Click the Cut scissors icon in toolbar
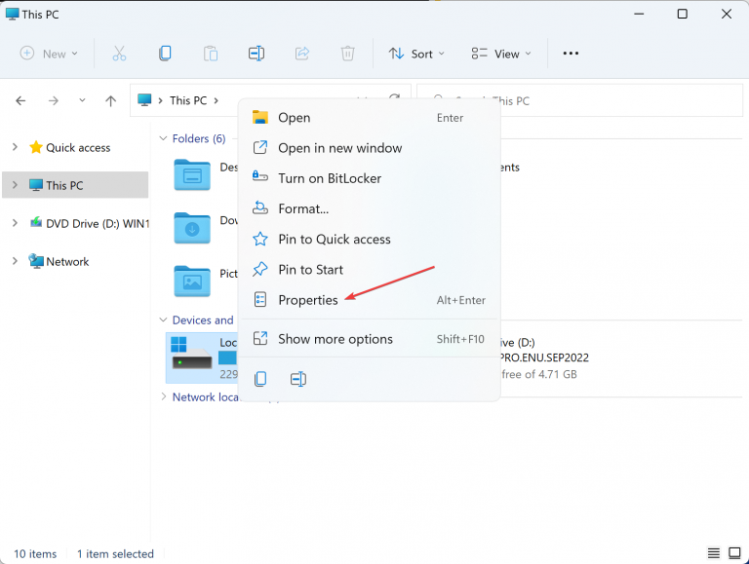The width and height of the screenshot is (749, 564). click(119, 54)
